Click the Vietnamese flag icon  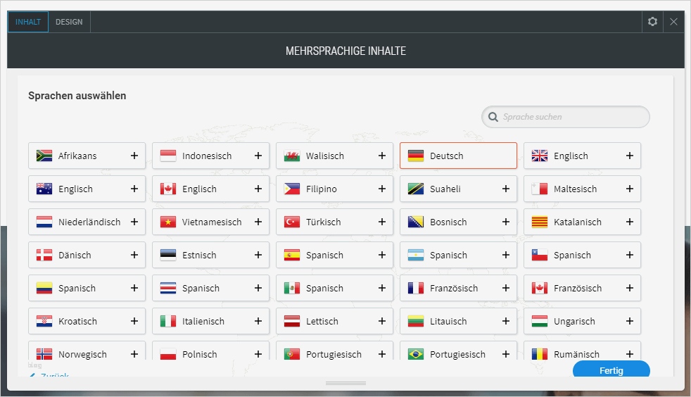click(x=168, y=222)
